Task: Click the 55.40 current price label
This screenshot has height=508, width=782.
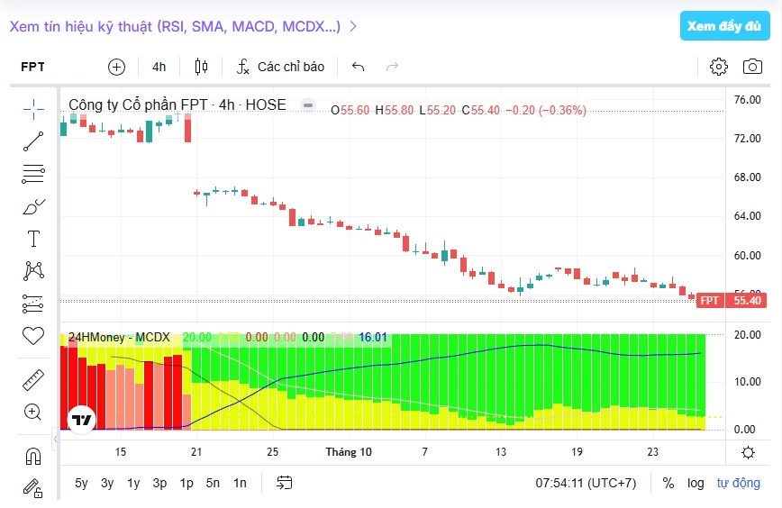Action: tap(747, 301)
